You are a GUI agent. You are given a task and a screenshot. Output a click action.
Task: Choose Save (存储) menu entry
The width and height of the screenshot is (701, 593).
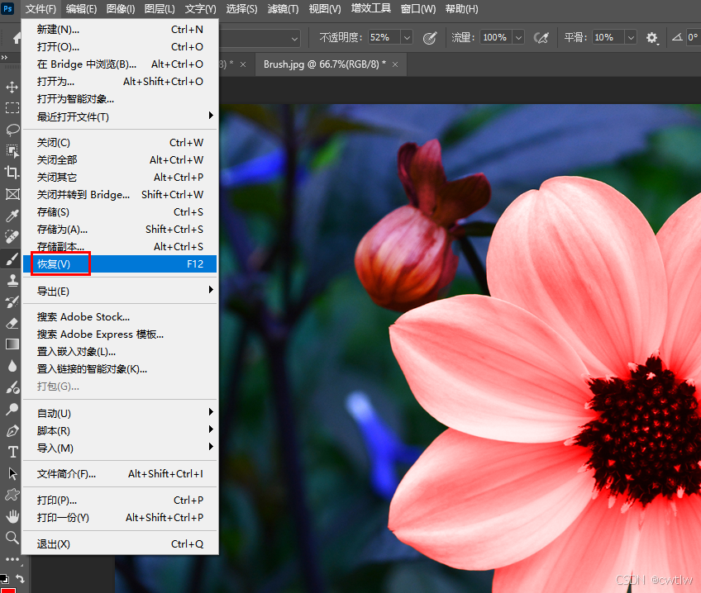(x=120, y=211)
